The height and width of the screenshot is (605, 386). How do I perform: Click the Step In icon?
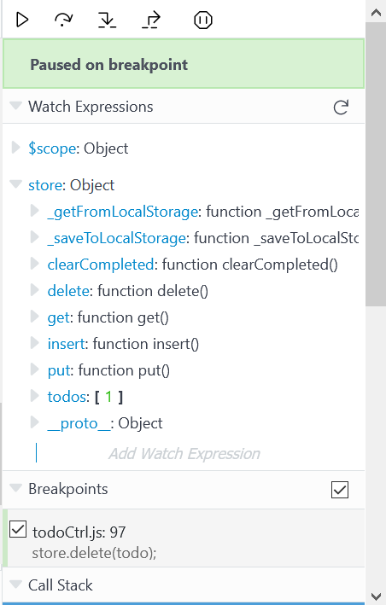107,20
